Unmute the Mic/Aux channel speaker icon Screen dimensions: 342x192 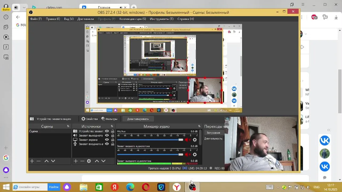click(188, 140)
